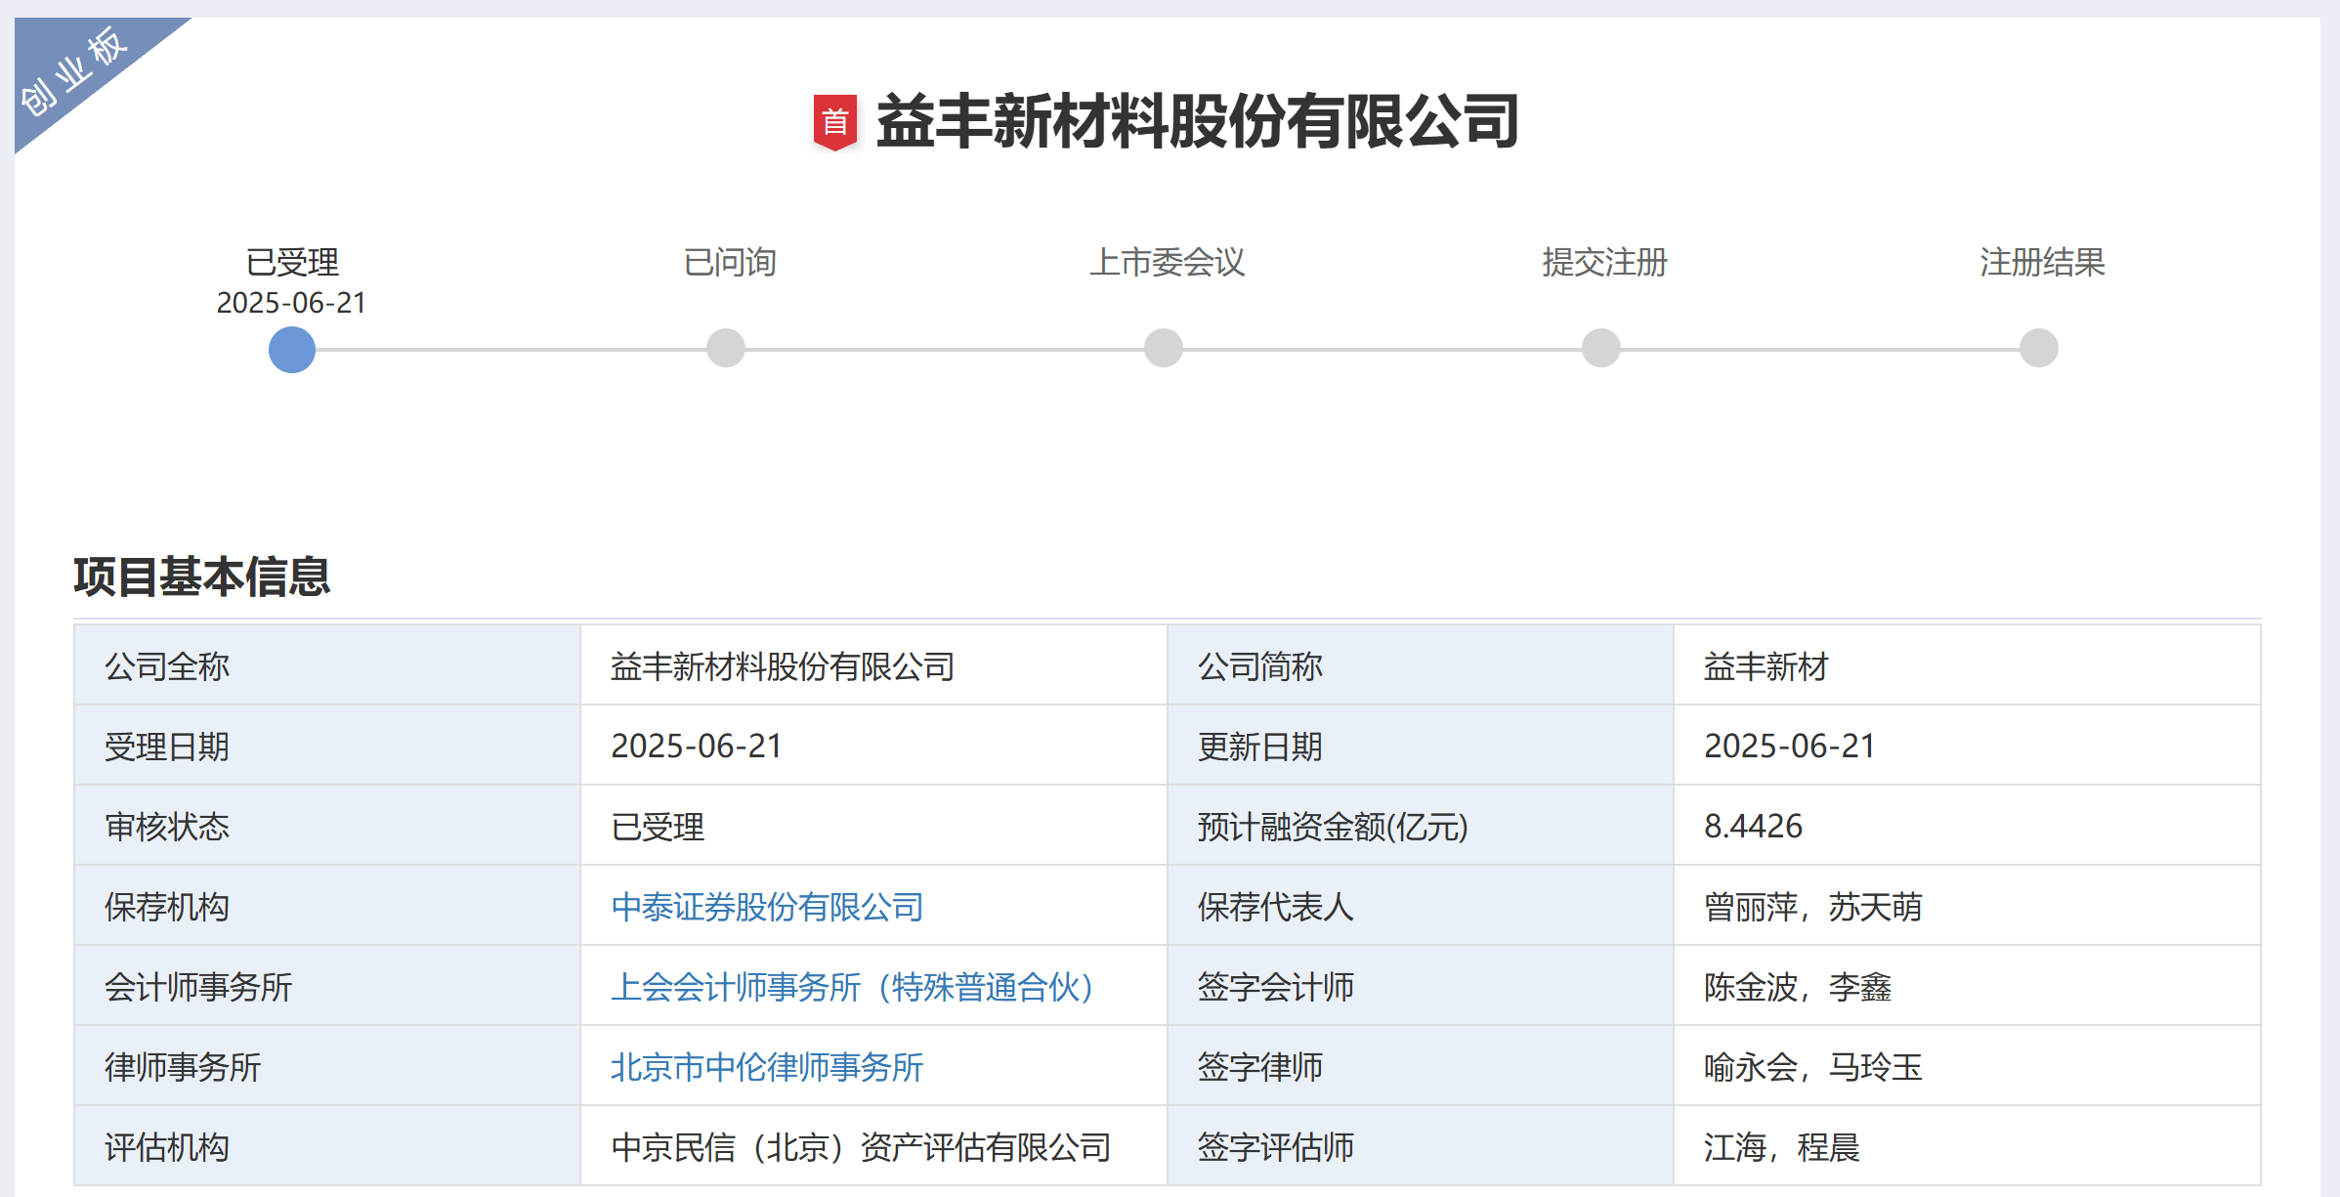Click the 公司全称 value cell
Image resolution: width=2340 pixels, height=1197 pixels.
click(x=874, y=665)
